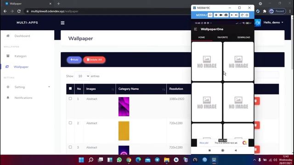The image size is (294, 165).
Task: Click the red action button in row 1
Action: pos(257,101)
